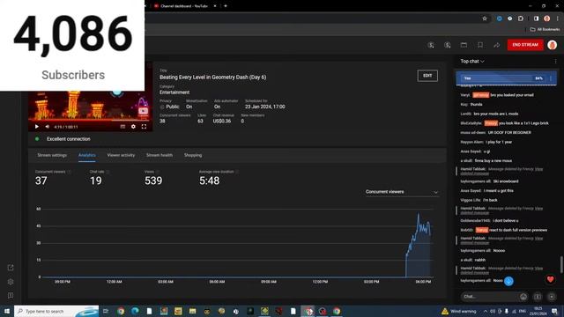Viewport: 564px width, 317px height.
Task: Open the Chrome side panel icon
Action: (536, 18)
